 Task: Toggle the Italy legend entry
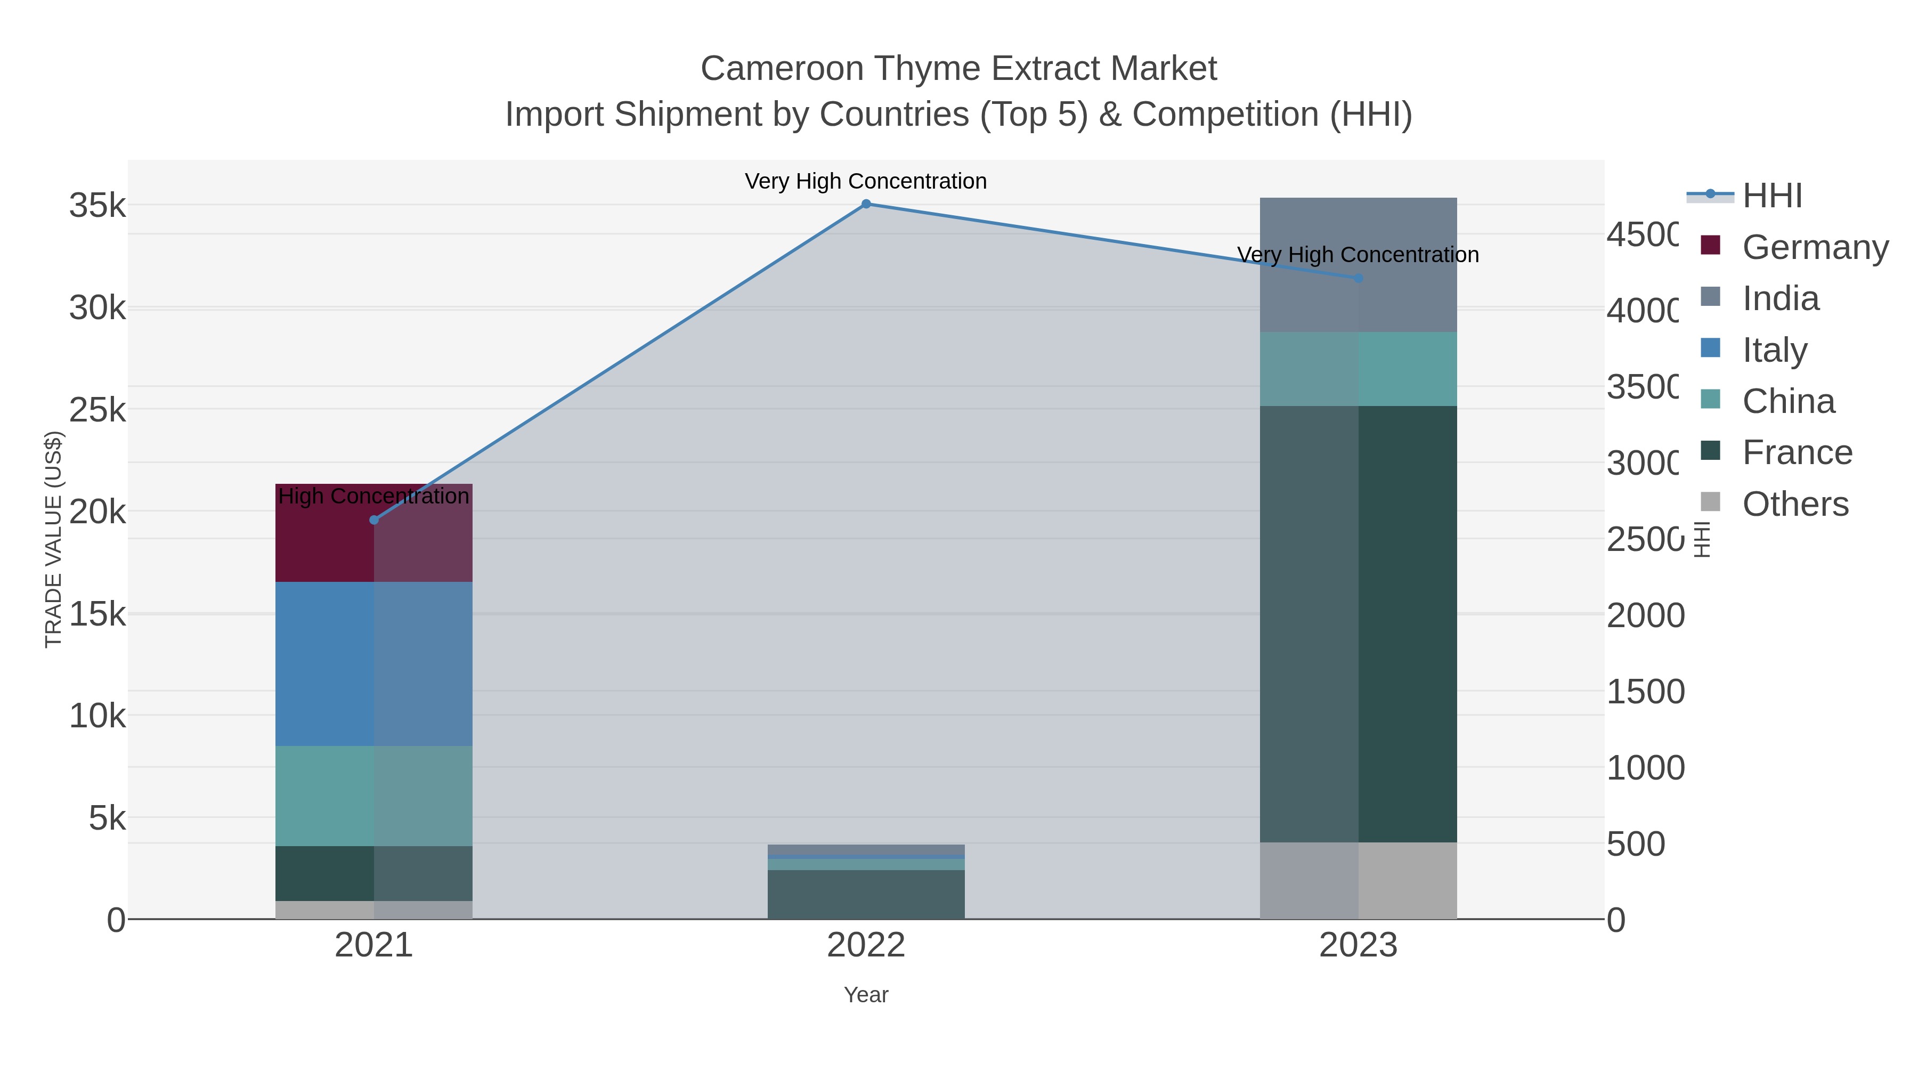pyautogui.click(x=1754, y=349)
